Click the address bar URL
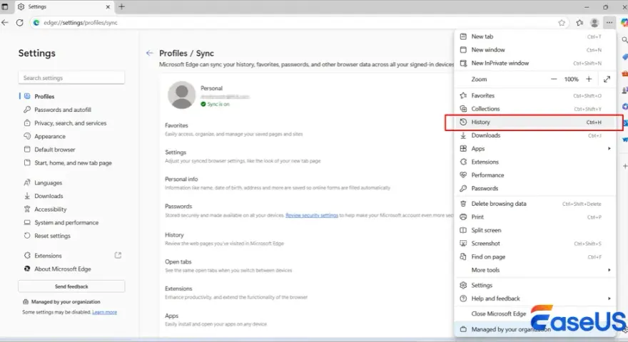 (81, 23)
